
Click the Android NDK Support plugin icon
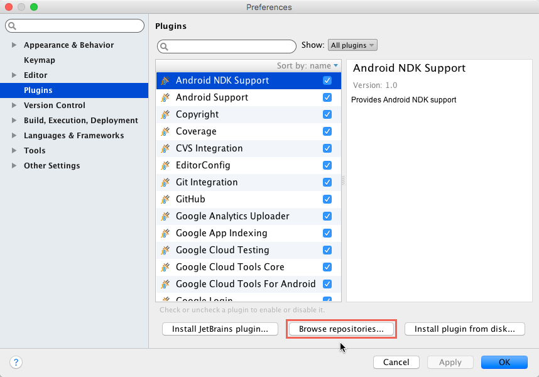tap(165, 81)
